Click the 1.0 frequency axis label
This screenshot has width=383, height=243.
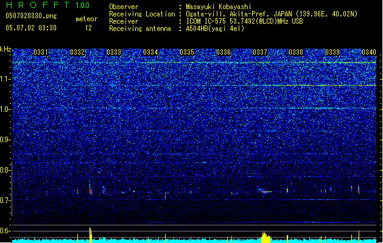pyautogui.click(x=5, y=109)
